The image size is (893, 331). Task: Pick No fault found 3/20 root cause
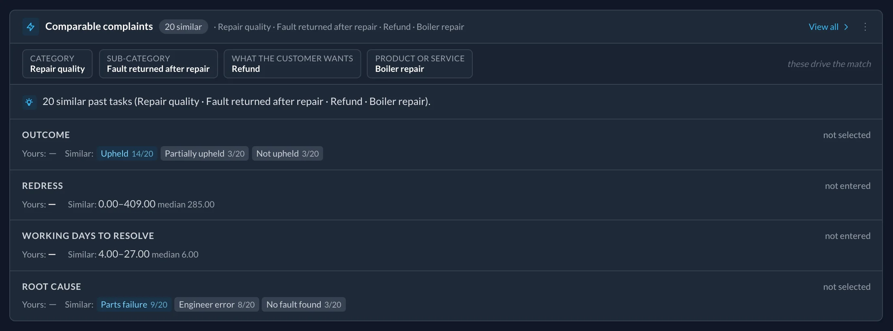pyautogui.click(x=304, y=304)
